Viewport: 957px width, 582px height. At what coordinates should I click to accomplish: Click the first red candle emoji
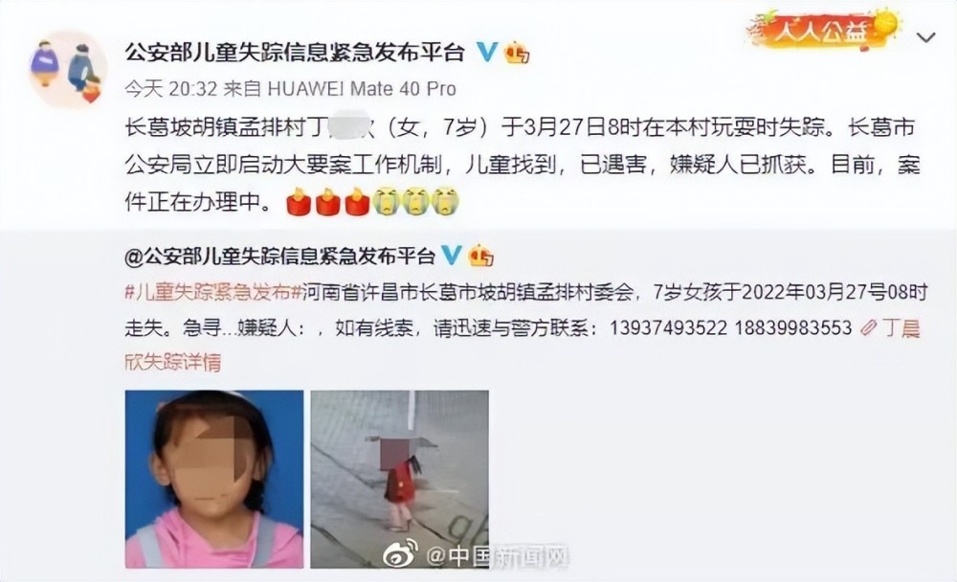coord(299,202)
